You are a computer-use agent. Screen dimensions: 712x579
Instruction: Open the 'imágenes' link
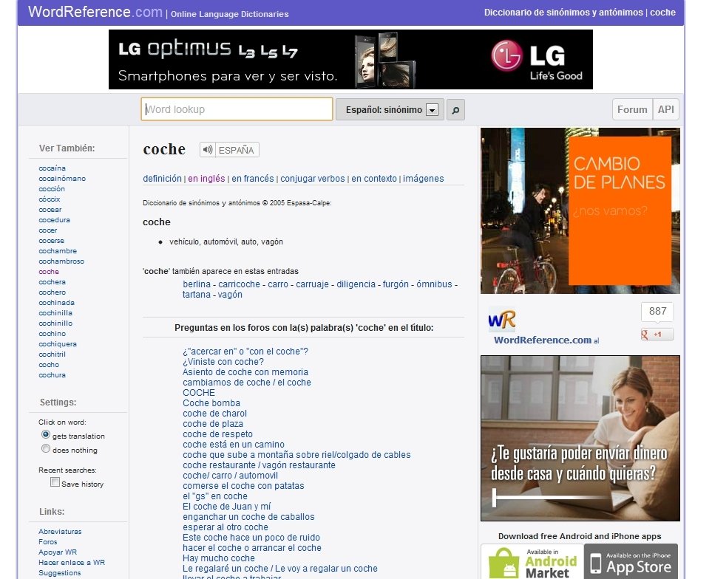(x=423, y=179)
